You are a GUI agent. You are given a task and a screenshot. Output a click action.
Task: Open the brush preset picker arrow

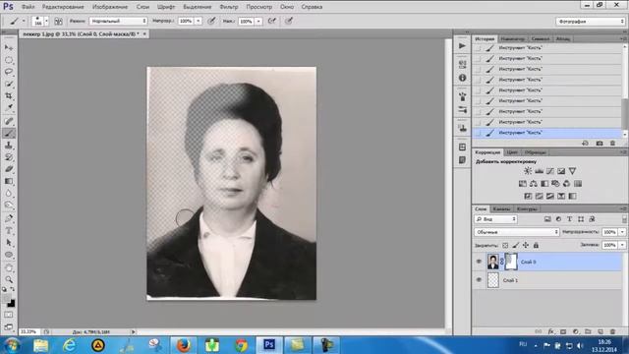point(46,22)
